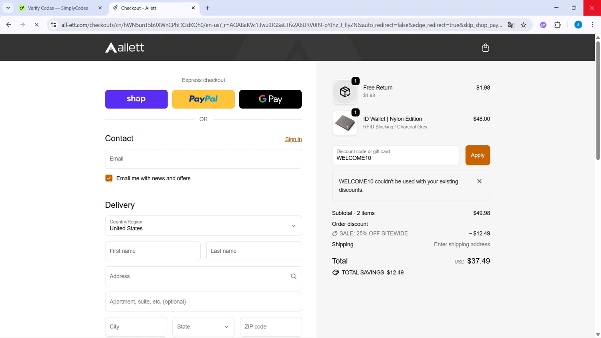Screen dimensions: 601x338
Task: Click the purple extension icon in toolbar
Action: pos(543,25)
